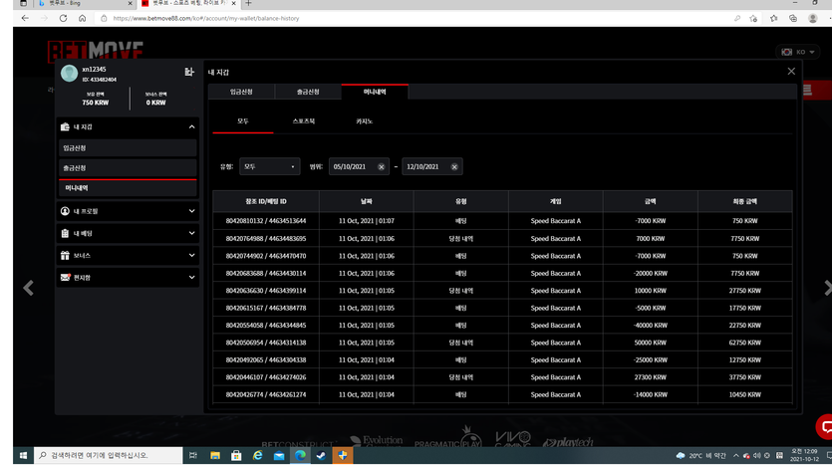Click the logout icon beside the username
The height and width of the screenshot is (468, 832).
189,72
